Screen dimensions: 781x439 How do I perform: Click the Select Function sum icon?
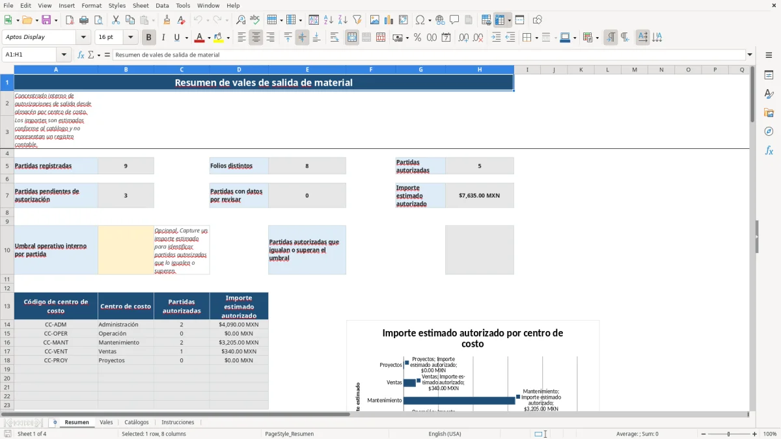click(x=91, y=55)
